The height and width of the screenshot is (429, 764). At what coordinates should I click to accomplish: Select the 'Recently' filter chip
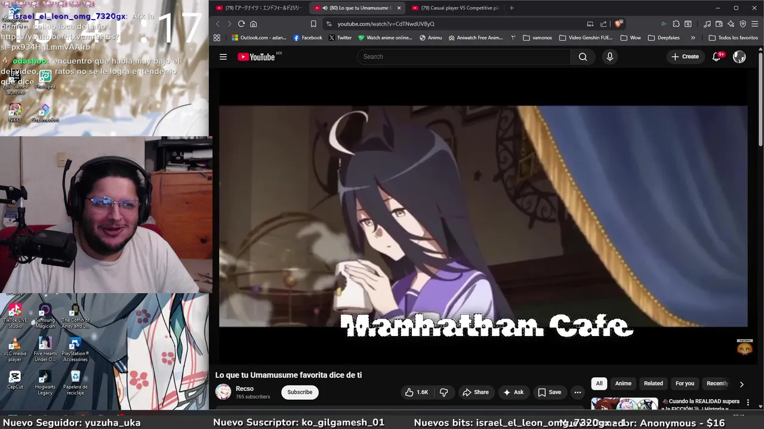(x=717, y=384)
